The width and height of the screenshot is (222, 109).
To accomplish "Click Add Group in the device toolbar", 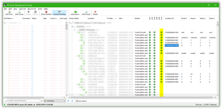I will coord(86,13).
